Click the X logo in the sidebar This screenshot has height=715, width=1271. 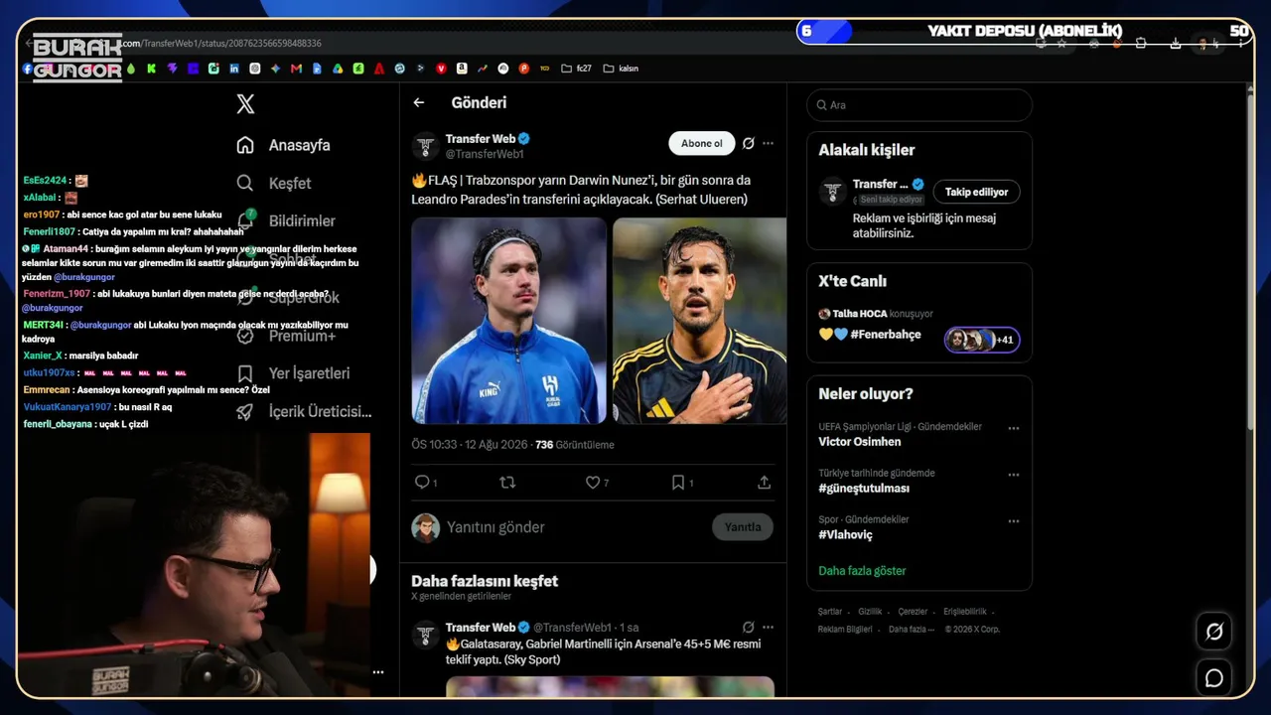click(245, 103)
